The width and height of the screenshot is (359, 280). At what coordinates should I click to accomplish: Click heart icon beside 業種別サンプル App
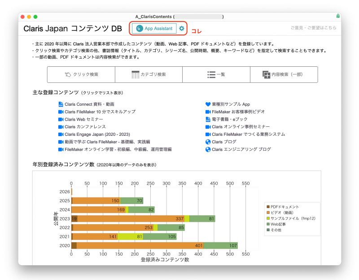tap(208, 104)
